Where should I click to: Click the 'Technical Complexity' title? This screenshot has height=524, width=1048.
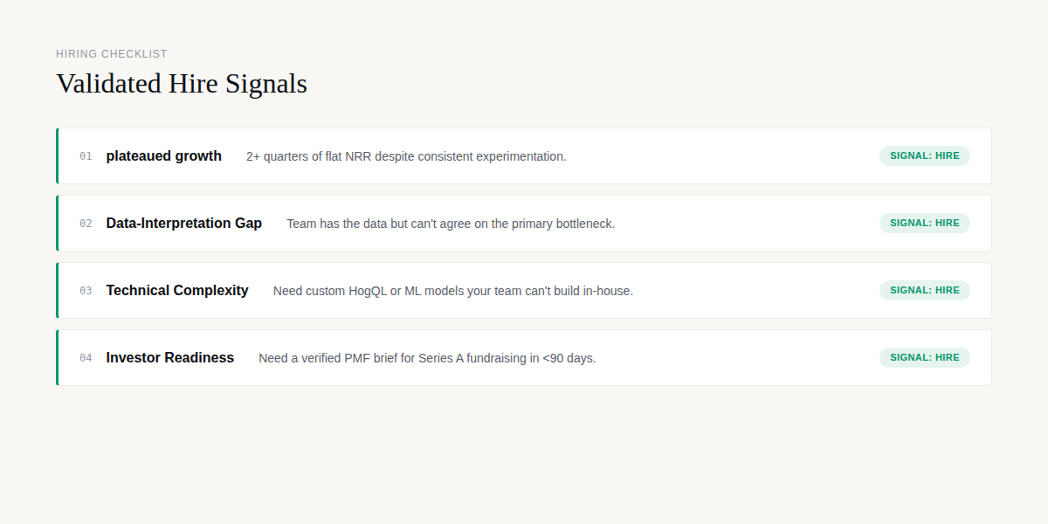click(177, 291)
